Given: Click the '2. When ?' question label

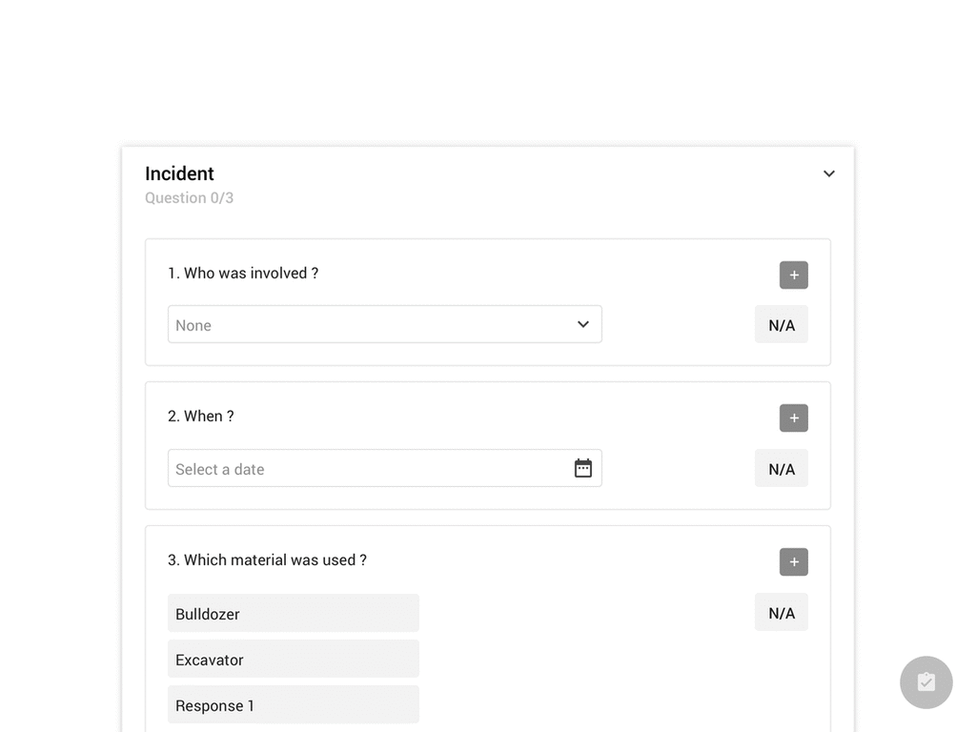Looking at the screenshot, I should (201, 417).
